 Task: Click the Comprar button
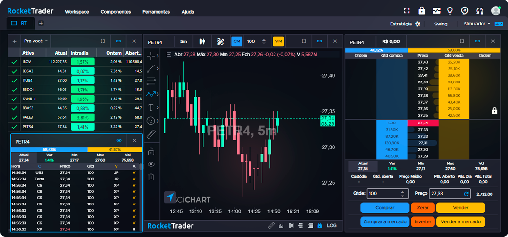tap(385, 207)
